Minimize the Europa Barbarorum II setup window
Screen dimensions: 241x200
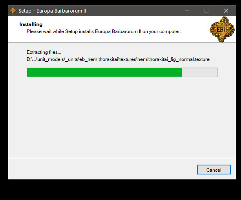187,11
